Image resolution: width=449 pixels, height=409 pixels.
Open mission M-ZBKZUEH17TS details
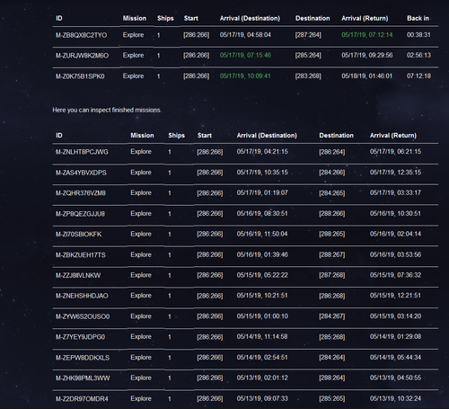click(x=81, y=255)
